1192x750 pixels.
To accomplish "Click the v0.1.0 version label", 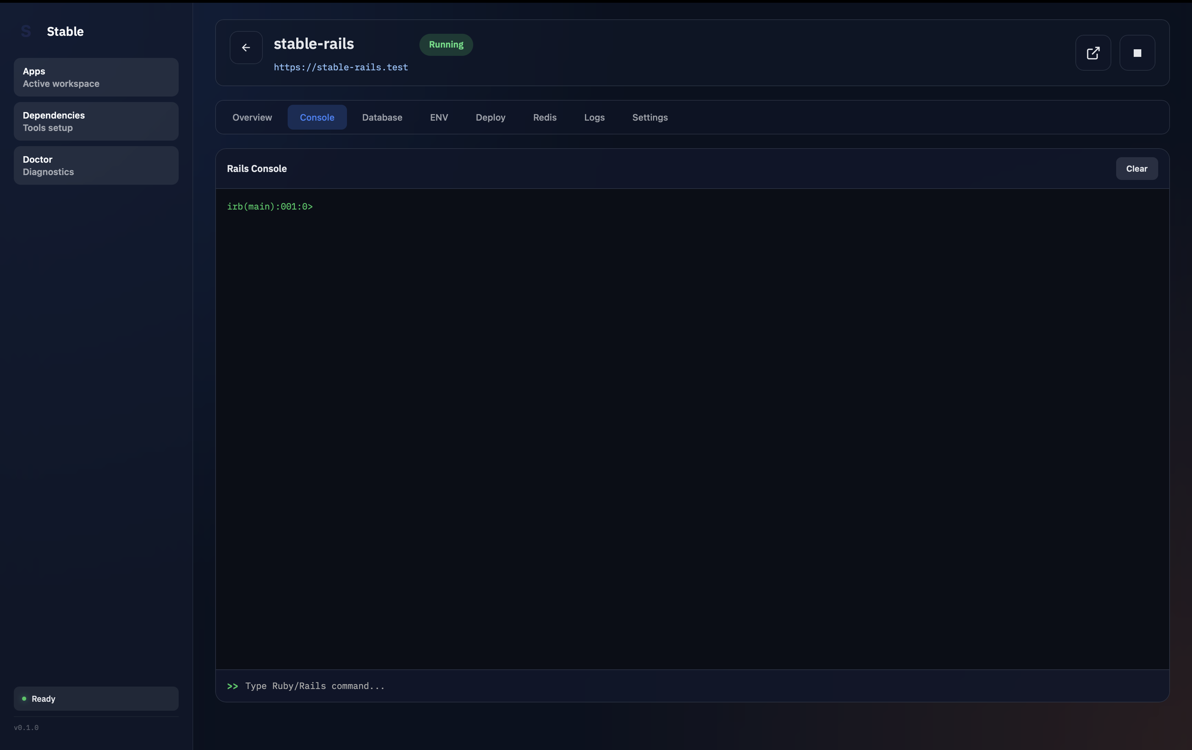I will [x=26, y=728].
